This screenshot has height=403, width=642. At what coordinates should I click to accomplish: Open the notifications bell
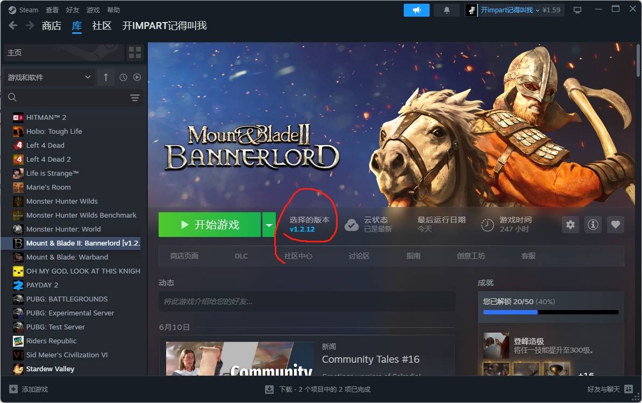coord(447,10)
